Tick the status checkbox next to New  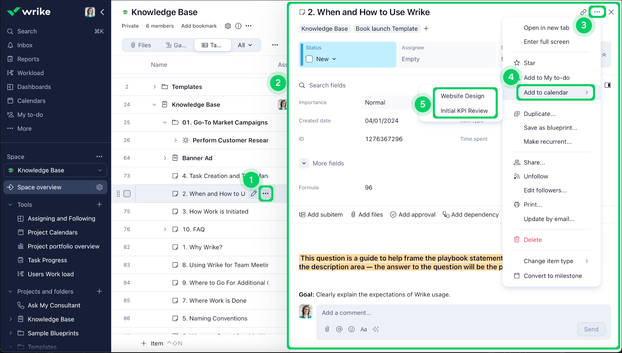(309, 59)
